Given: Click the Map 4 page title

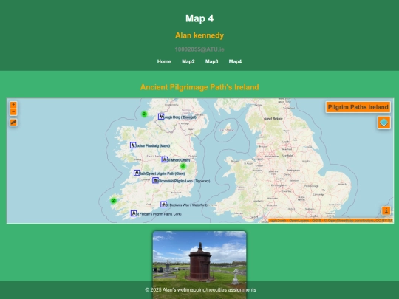Looking at the screenshot, I should tap(199, 18).
